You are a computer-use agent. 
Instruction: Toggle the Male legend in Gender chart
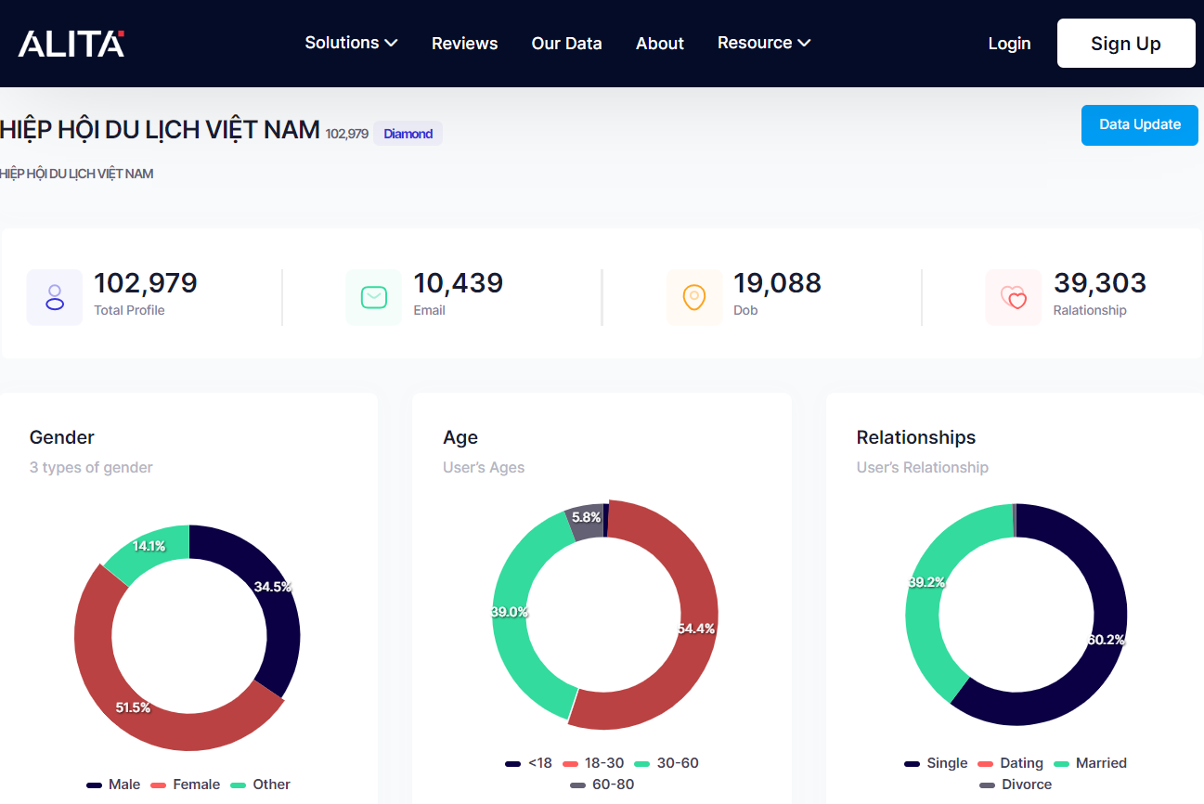click(x=113, y=785)
